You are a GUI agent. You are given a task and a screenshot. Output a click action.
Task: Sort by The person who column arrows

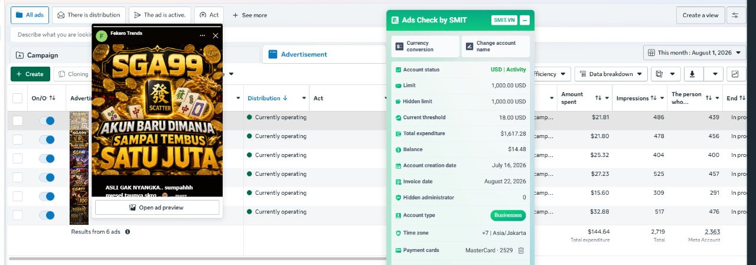(708, 98)
